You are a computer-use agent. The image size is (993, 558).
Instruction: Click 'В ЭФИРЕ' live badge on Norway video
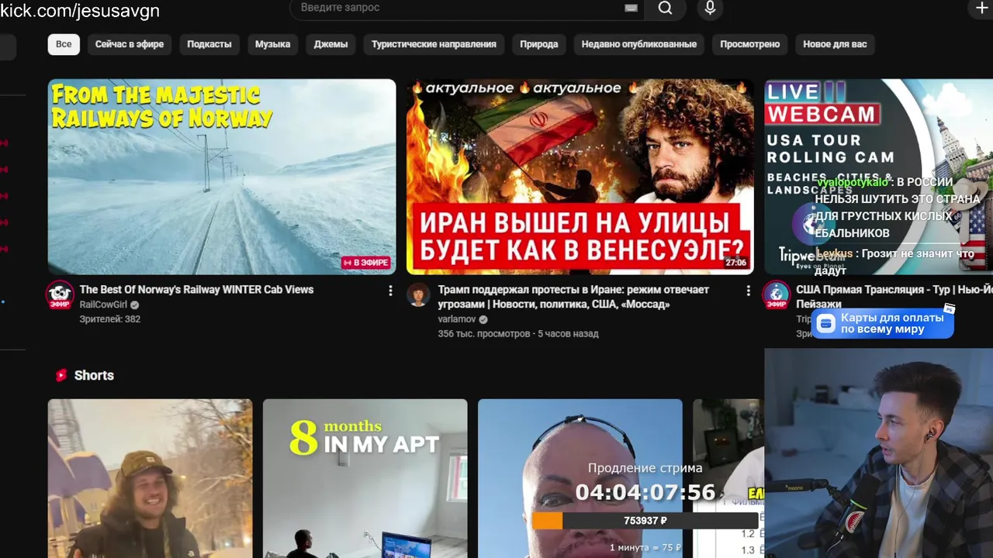pos(365,263)
